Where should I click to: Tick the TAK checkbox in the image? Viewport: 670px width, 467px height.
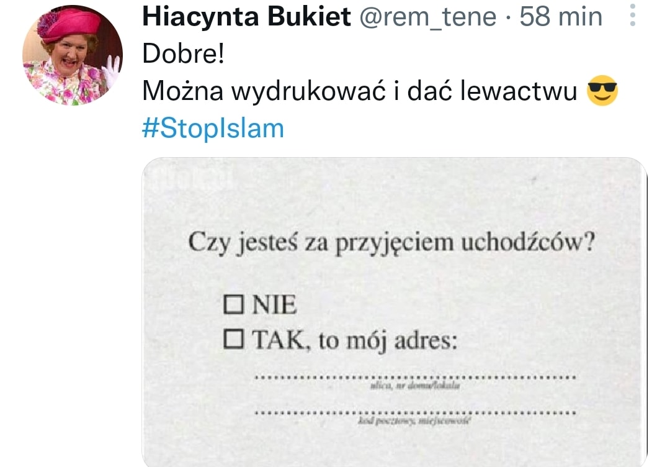[233, 338]
